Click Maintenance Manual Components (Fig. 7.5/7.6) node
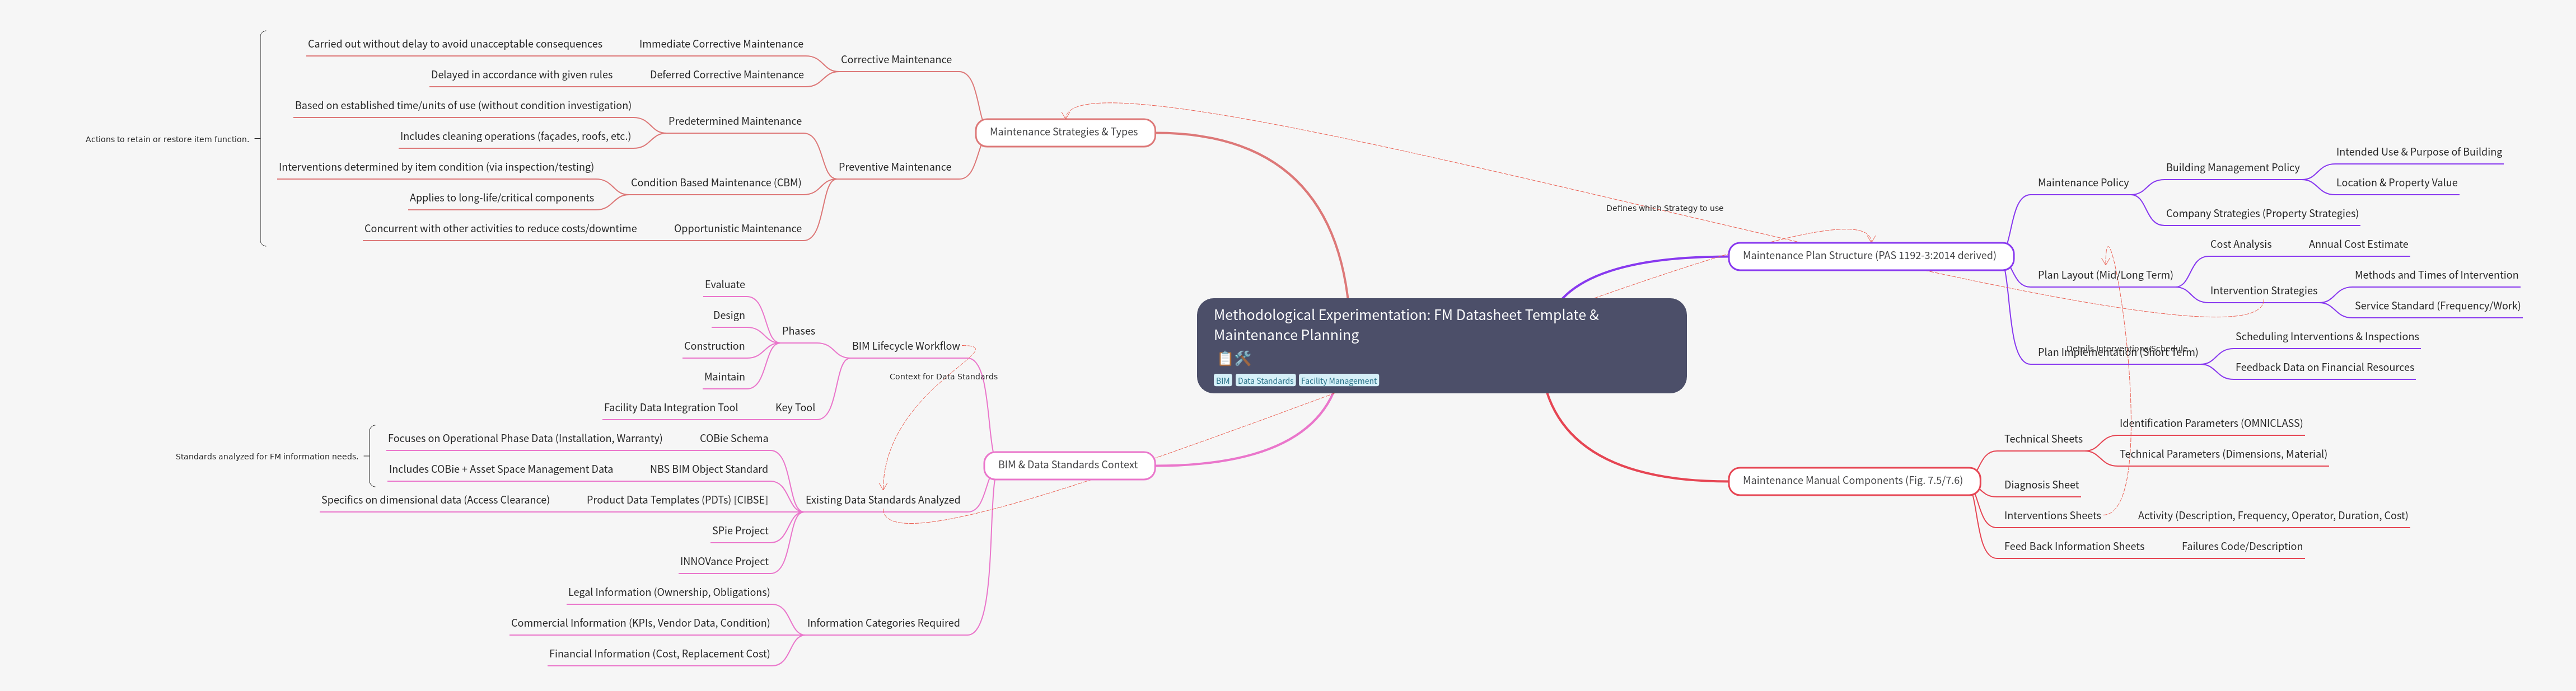Screen dimensions: 2576x691 tap(1852, 481)
